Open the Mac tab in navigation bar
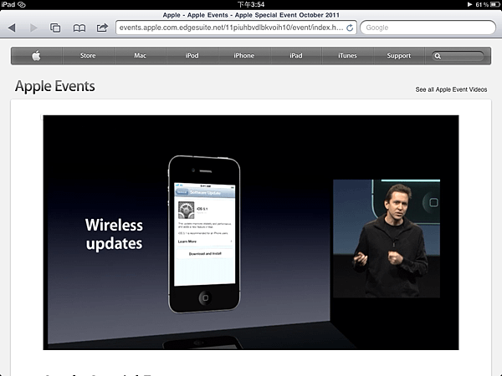Viewport: 502px width, 376px height. [141, 56]
